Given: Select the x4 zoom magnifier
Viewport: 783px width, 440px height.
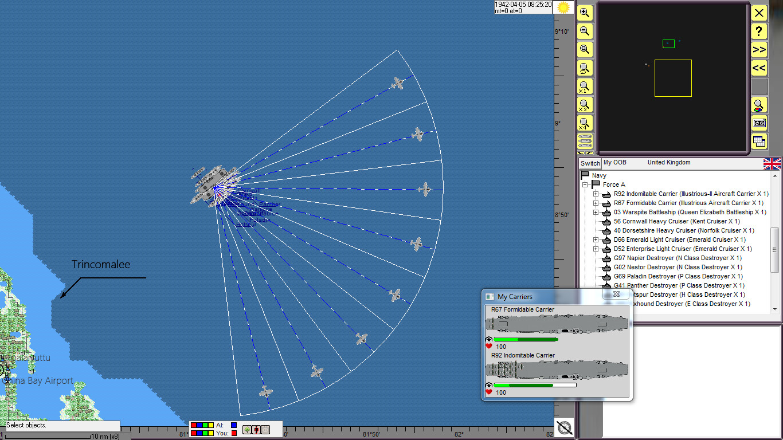Looking at the screenshot, I should tap(585, 123).
